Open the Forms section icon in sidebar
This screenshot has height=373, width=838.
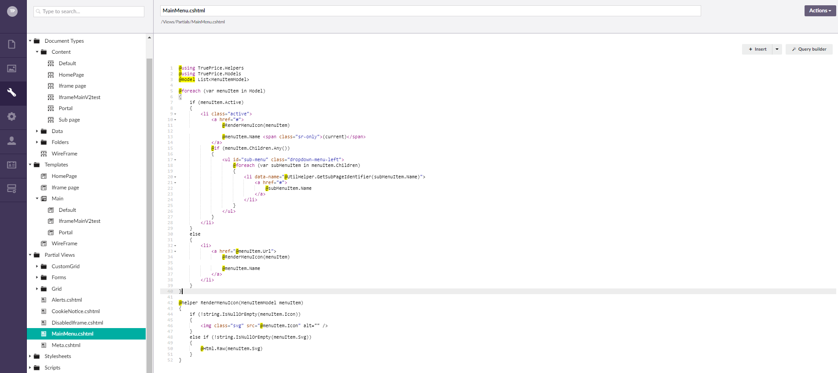pyautogui.click(x=12, y=189)
